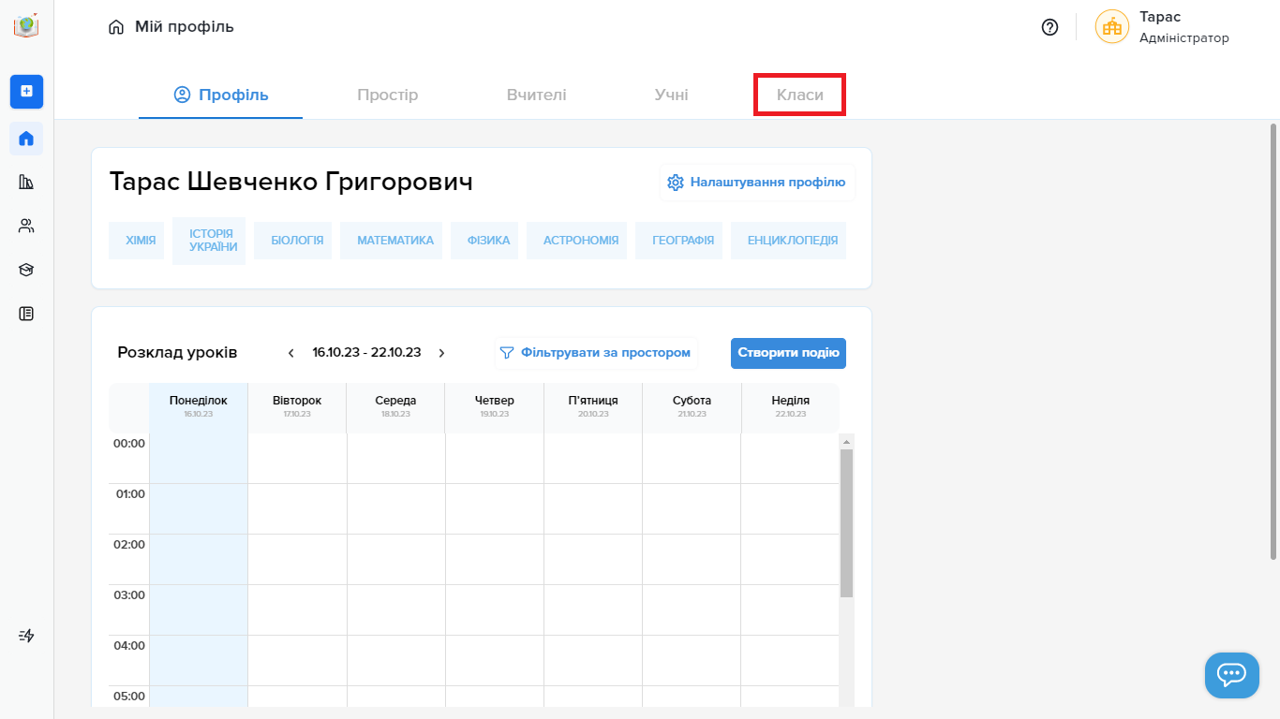The height and width of the screenshot is (719, 1280).
Task: Click the graduation cap sidebar icon
Action: click(26, 270)
